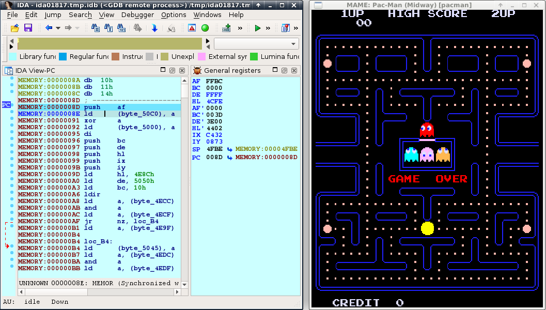Click the Instruction brown legend swatch
The width and height of the screenshot is (546, 310).
point(116,56)
